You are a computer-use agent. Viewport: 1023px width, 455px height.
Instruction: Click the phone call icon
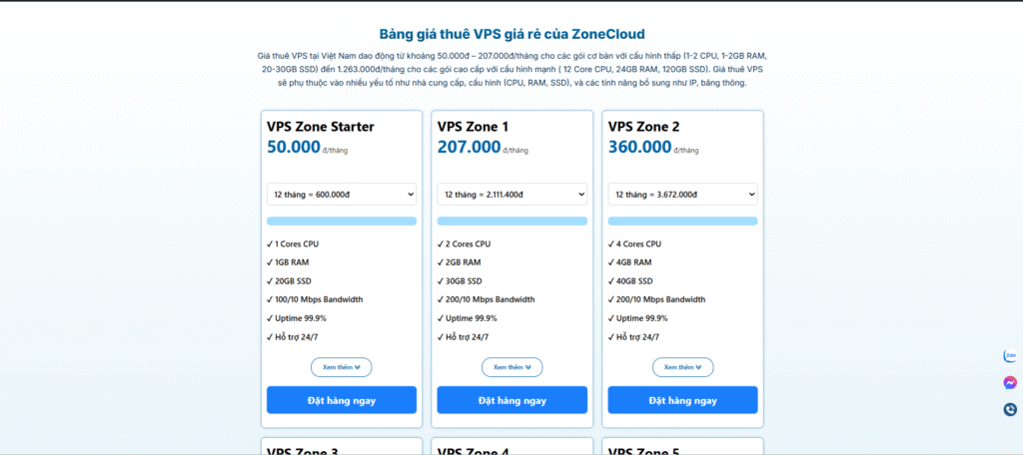point(1010,409)
